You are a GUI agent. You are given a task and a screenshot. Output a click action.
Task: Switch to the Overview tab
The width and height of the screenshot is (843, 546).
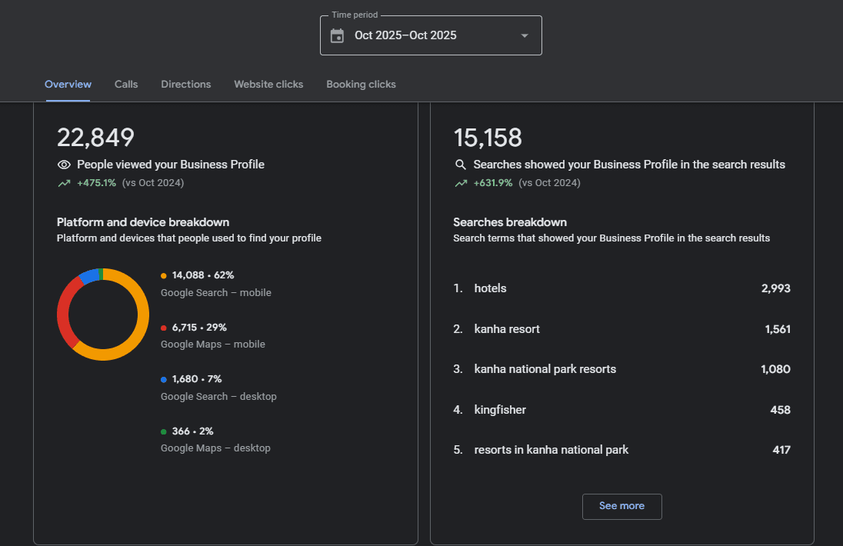[68, 85]
